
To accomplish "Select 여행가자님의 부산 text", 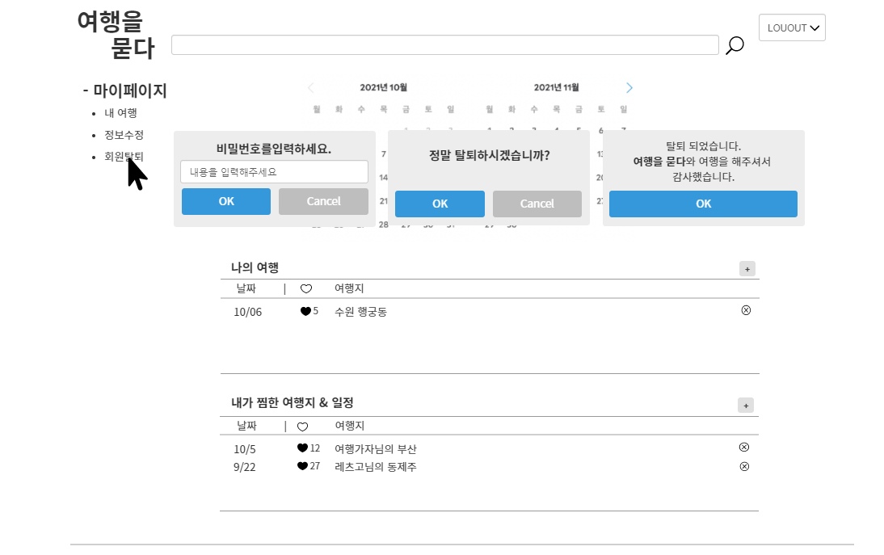I will (376, 449).
